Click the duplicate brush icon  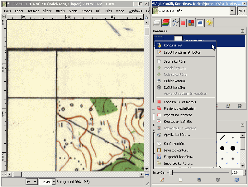199,180
